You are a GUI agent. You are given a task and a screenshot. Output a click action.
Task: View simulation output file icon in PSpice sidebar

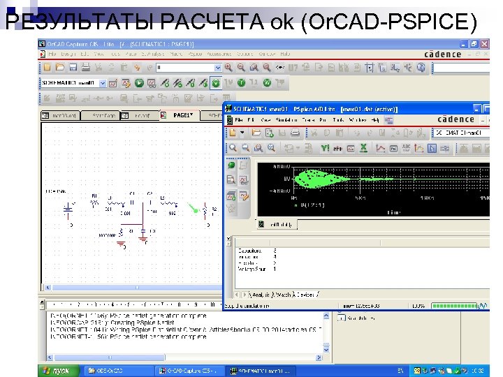(x=231, y=179)
